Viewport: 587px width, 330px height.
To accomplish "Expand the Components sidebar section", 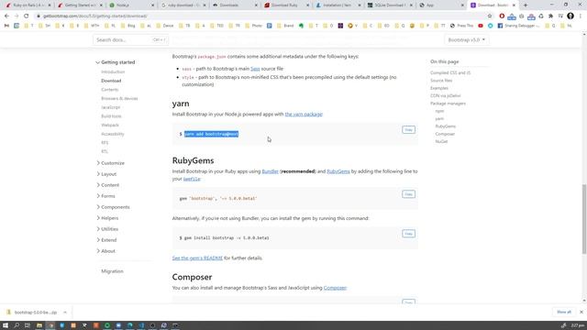I will (x=113, y=207).
